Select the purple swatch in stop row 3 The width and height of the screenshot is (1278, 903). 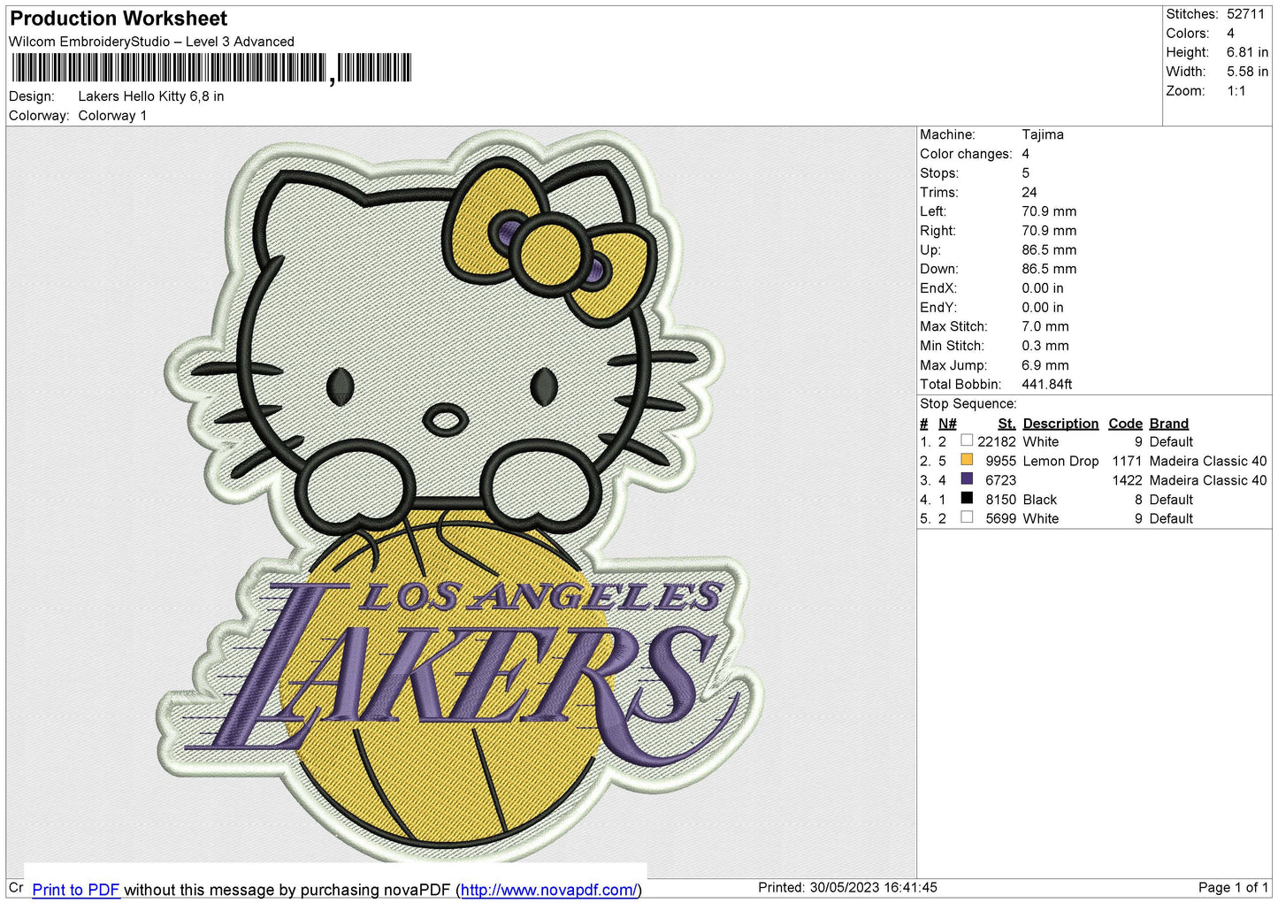pyautogui.click(x=967, y=479)
